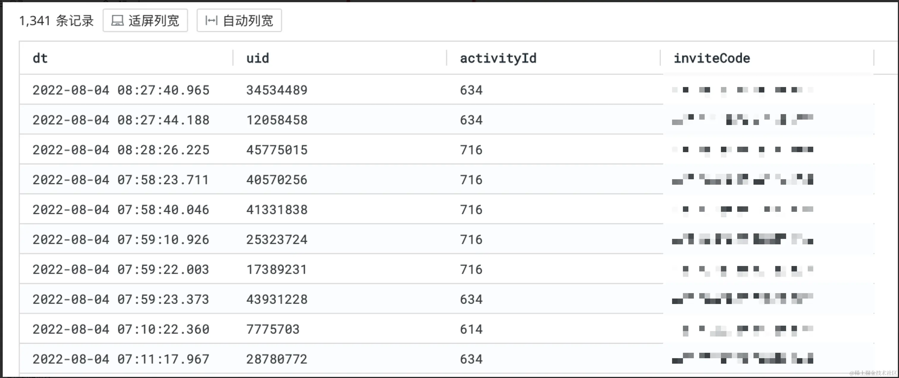This screenshot has width=899, height=378.
Task: Click blurred inviteCode cell in first row
Action: click(742, 90)
